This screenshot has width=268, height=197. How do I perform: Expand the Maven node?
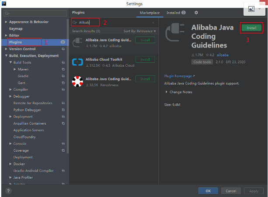click(x=15, y=69)
